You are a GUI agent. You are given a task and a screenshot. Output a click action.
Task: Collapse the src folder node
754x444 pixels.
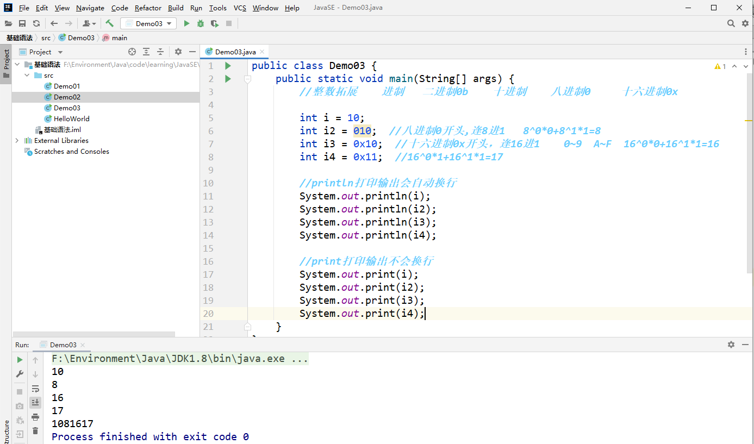tap(27, 75)
